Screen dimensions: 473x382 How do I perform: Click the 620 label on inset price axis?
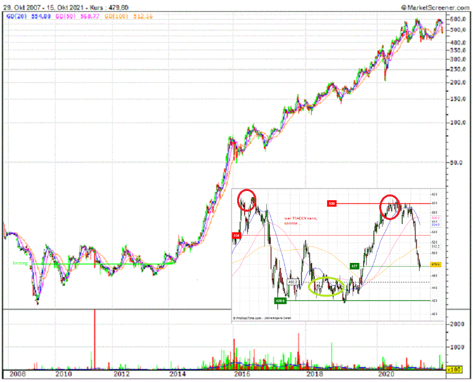pos(434,195)
